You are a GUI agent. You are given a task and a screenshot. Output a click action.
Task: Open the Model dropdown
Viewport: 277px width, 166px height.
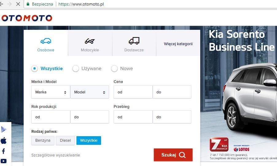tap(90, 92)
